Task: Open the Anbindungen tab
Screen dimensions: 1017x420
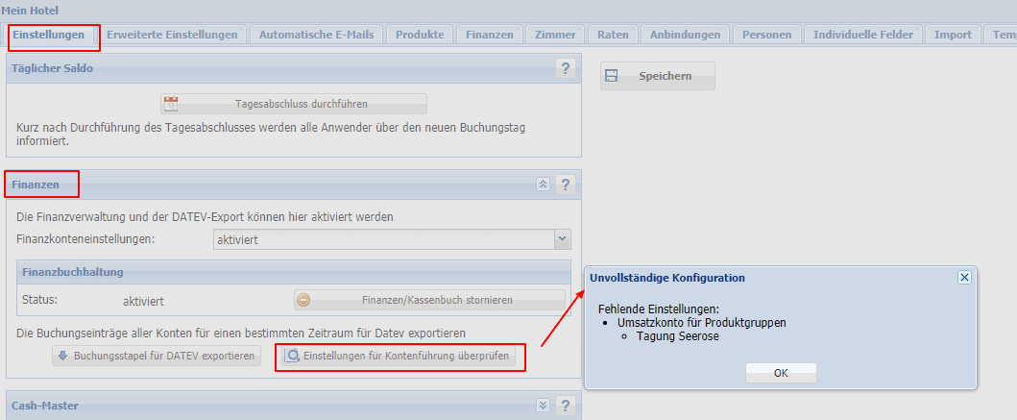Action: pos(685,35)
